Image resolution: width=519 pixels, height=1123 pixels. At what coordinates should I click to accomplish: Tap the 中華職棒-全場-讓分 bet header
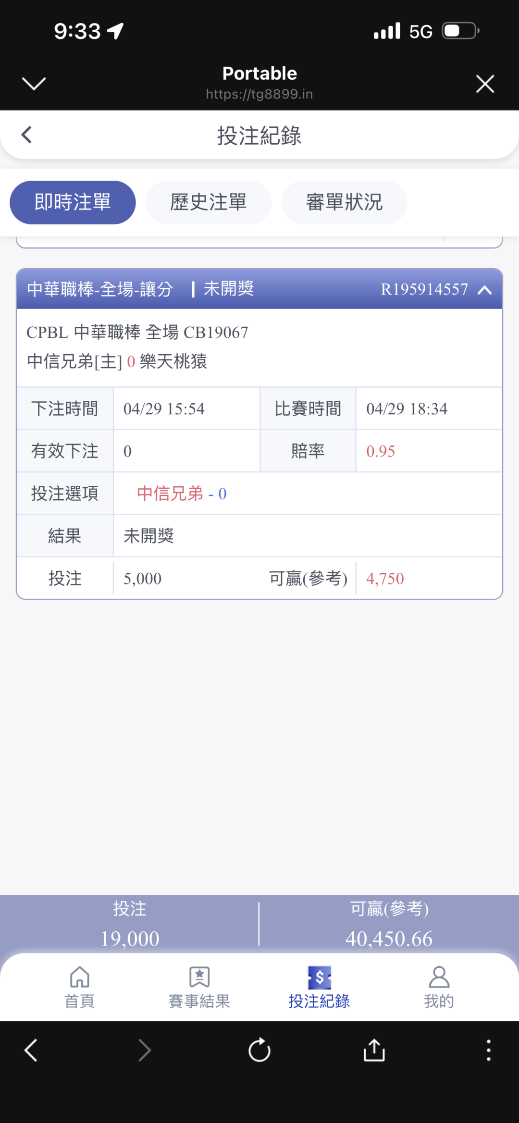click(100, 289)
